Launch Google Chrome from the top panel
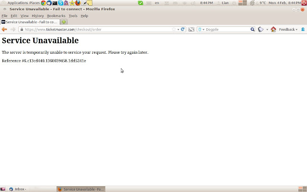This screenshot has width=307, height=192. [x=43, y=3]
